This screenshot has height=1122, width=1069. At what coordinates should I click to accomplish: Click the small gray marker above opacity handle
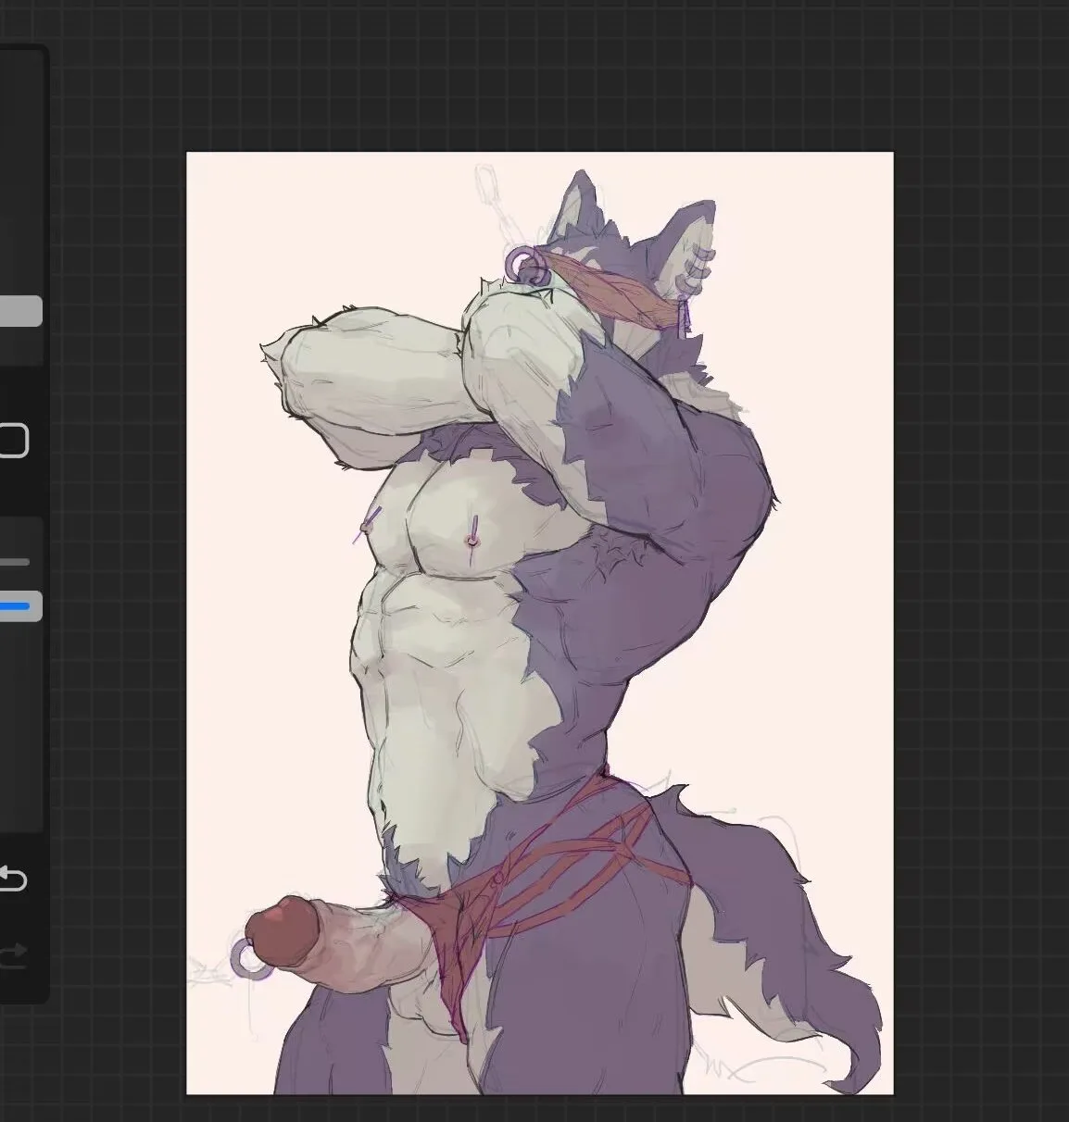point(15,562)
